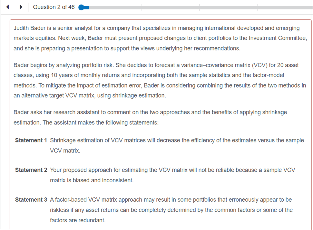Grab the blue progress slider handle
Image resolution: width=313 pixels, height=230 pixels.
[82, 7]
